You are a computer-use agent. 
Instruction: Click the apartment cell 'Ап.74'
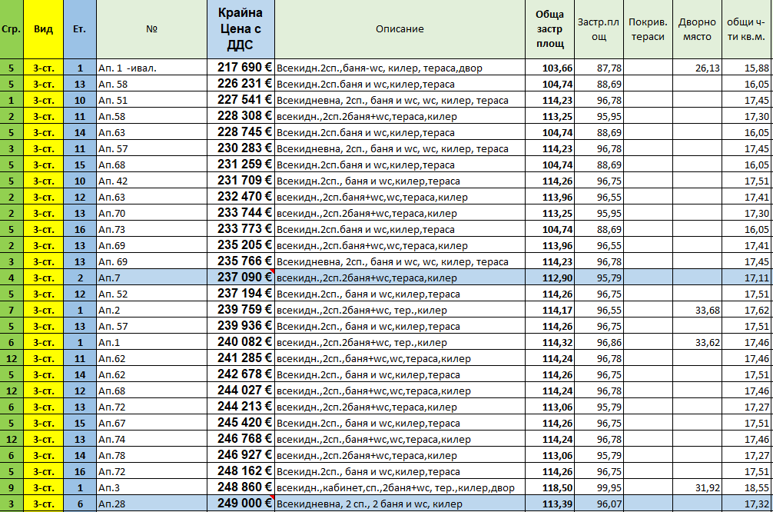click(152, 439)
